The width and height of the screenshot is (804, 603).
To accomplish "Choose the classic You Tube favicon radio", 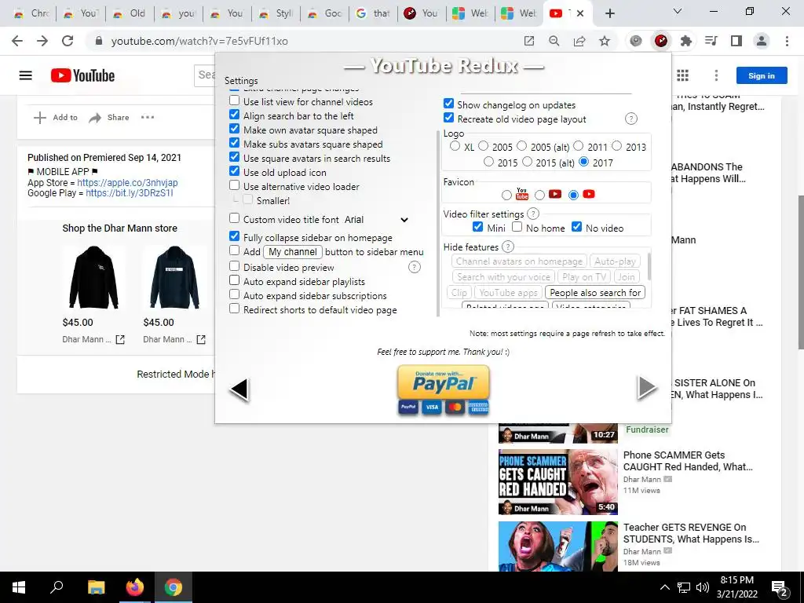I will coord(506,195).
